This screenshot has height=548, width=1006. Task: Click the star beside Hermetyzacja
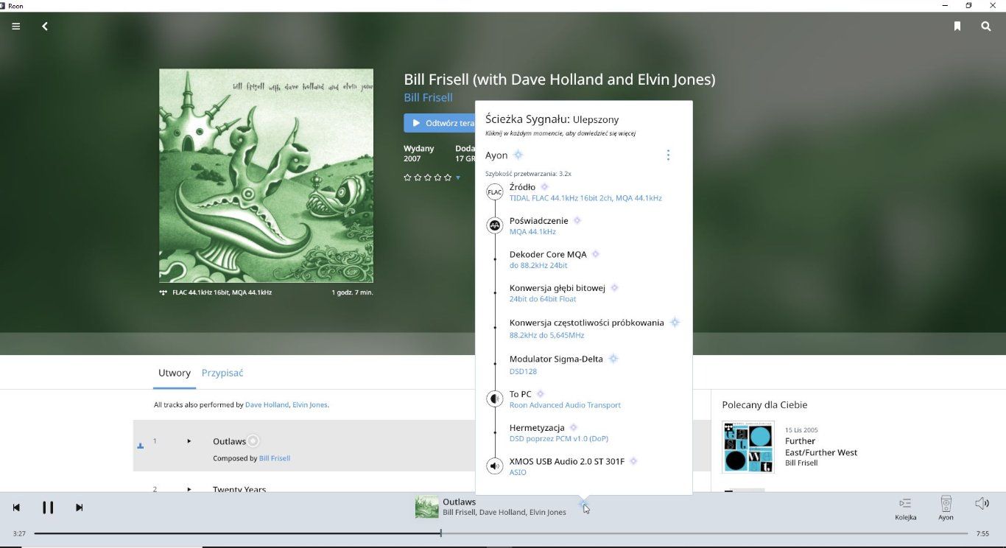tap(574, 427)
